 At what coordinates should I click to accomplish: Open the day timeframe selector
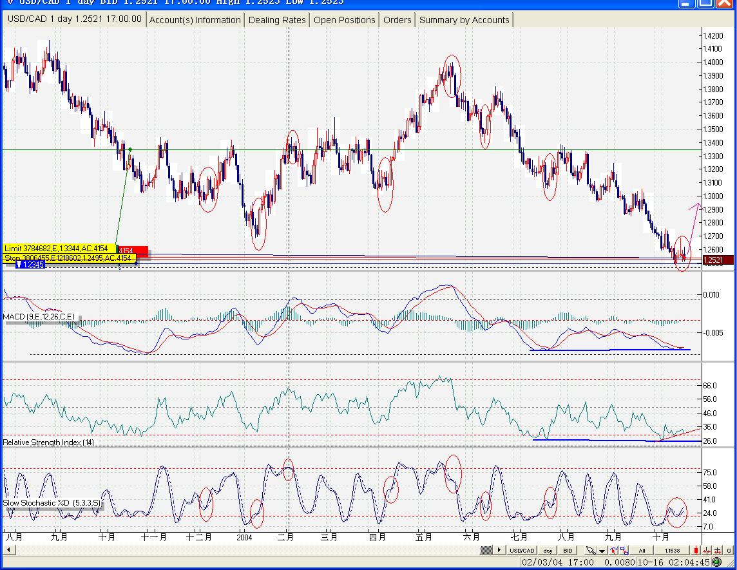548,550
